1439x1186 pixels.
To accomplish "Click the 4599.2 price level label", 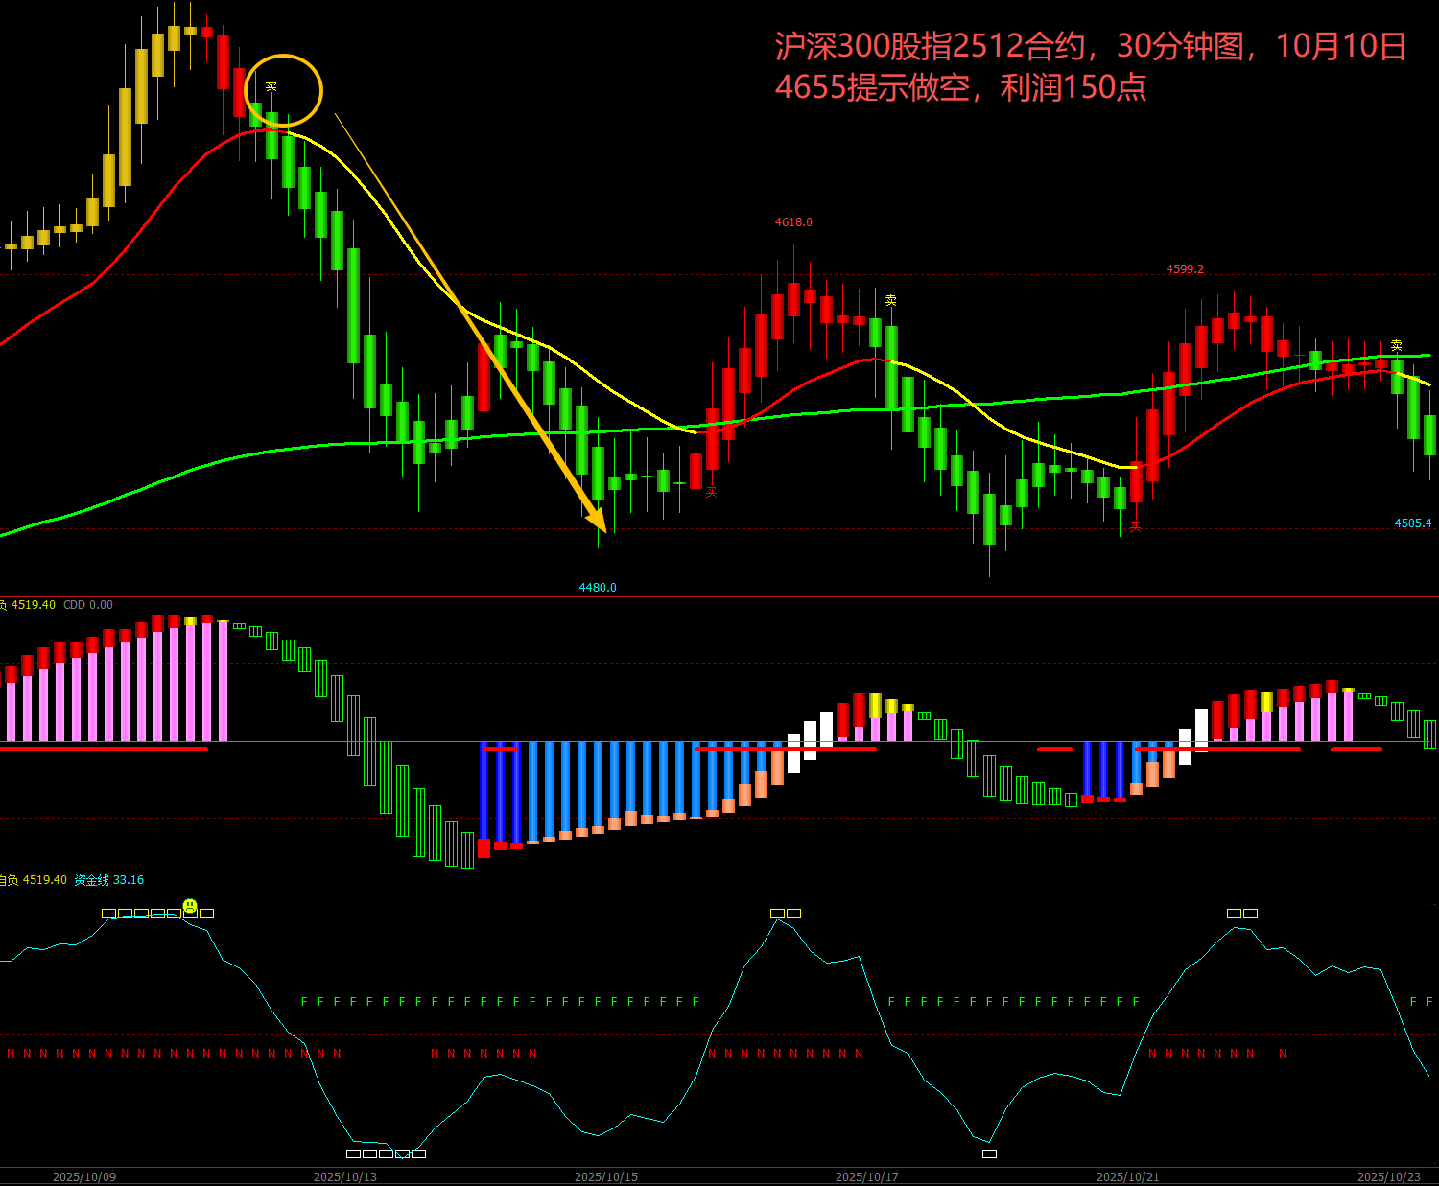I will tap(1185, 269).
